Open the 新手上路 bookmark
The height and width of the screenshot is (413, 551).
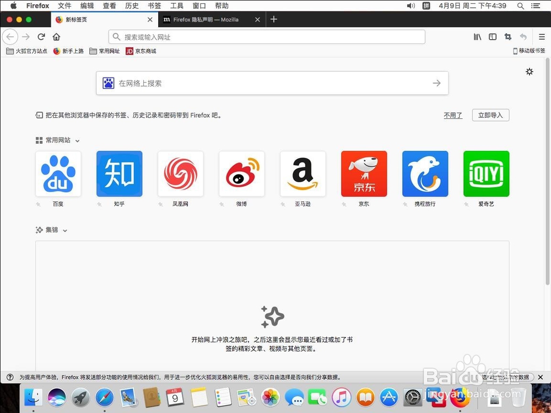pos(68,51)
